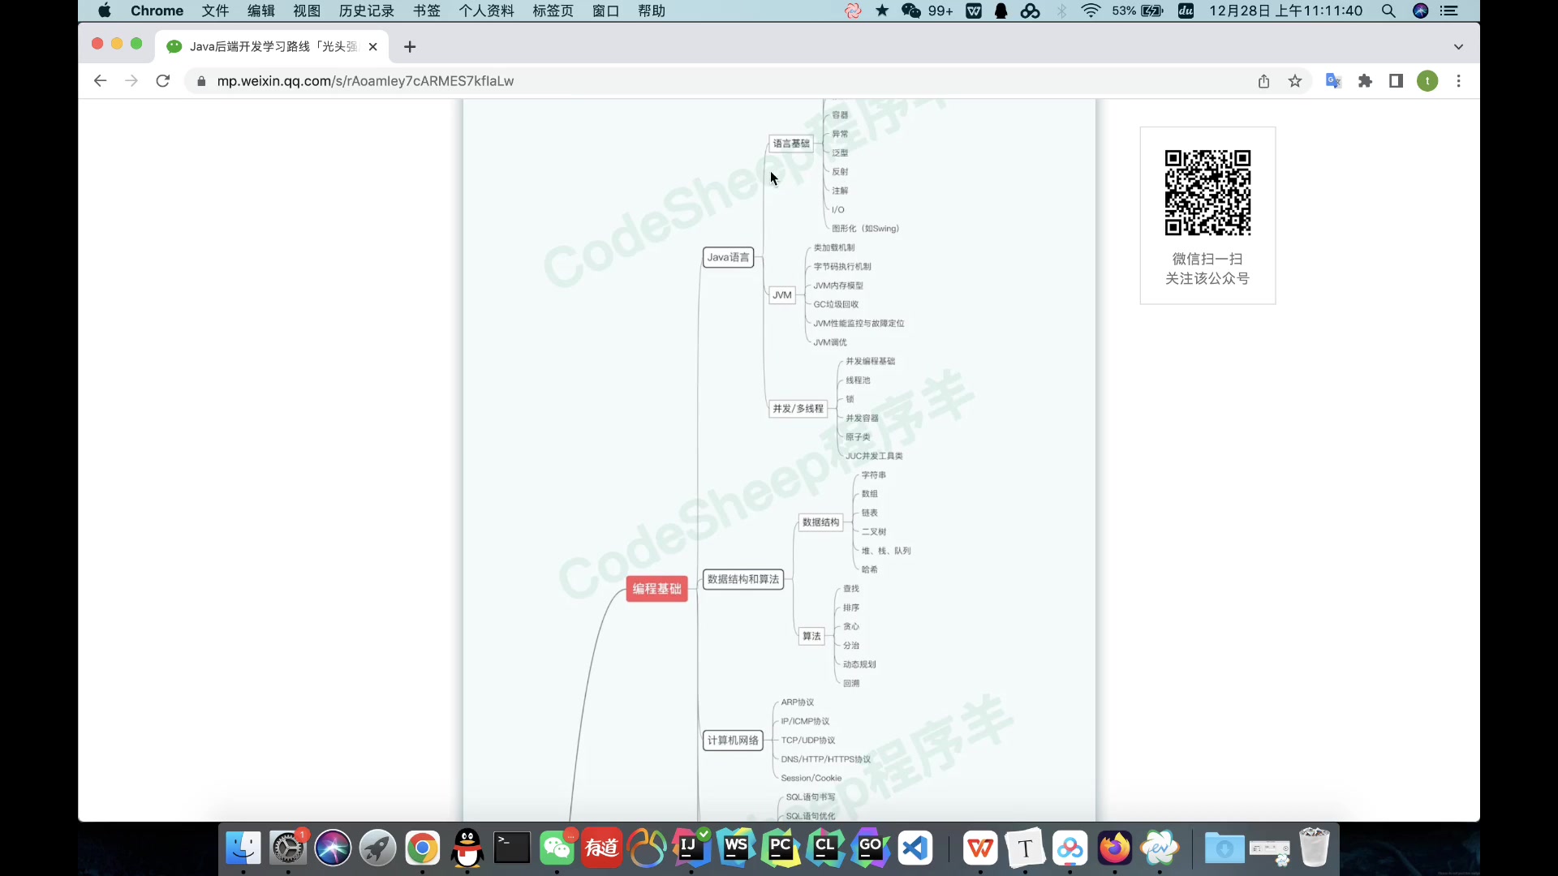Go back to the previous page
Screen dimensions: 1558x876
100,81
